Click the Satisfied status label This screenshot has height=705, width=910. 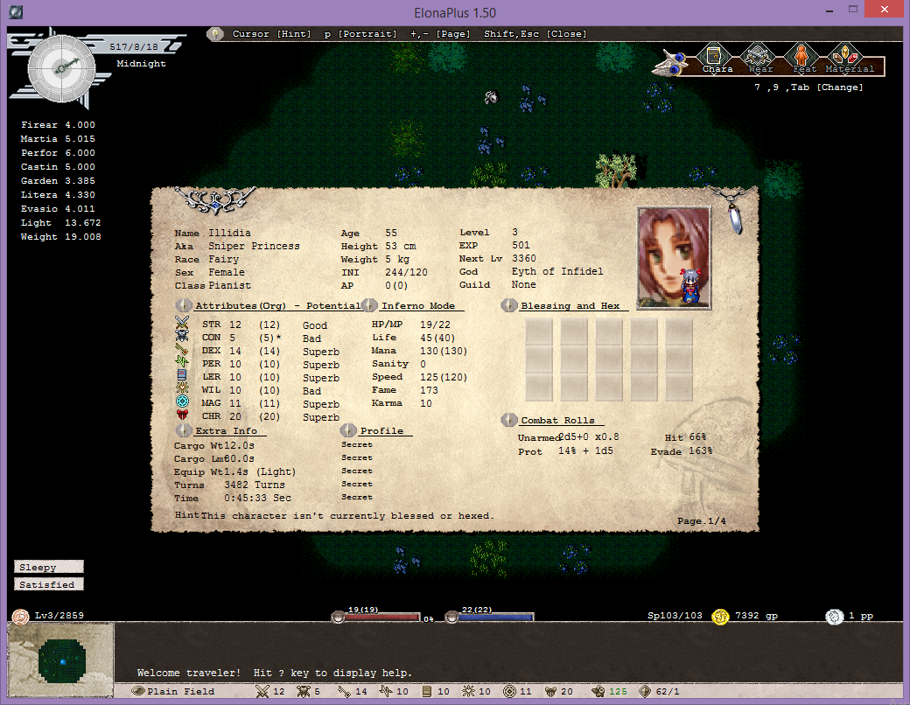pos(49,584)
